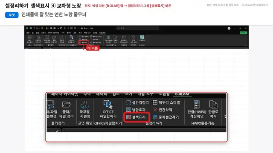Click 병합효과 in the magnified ribbon inset
273x153 pixels.
click(x=136, y=110)
